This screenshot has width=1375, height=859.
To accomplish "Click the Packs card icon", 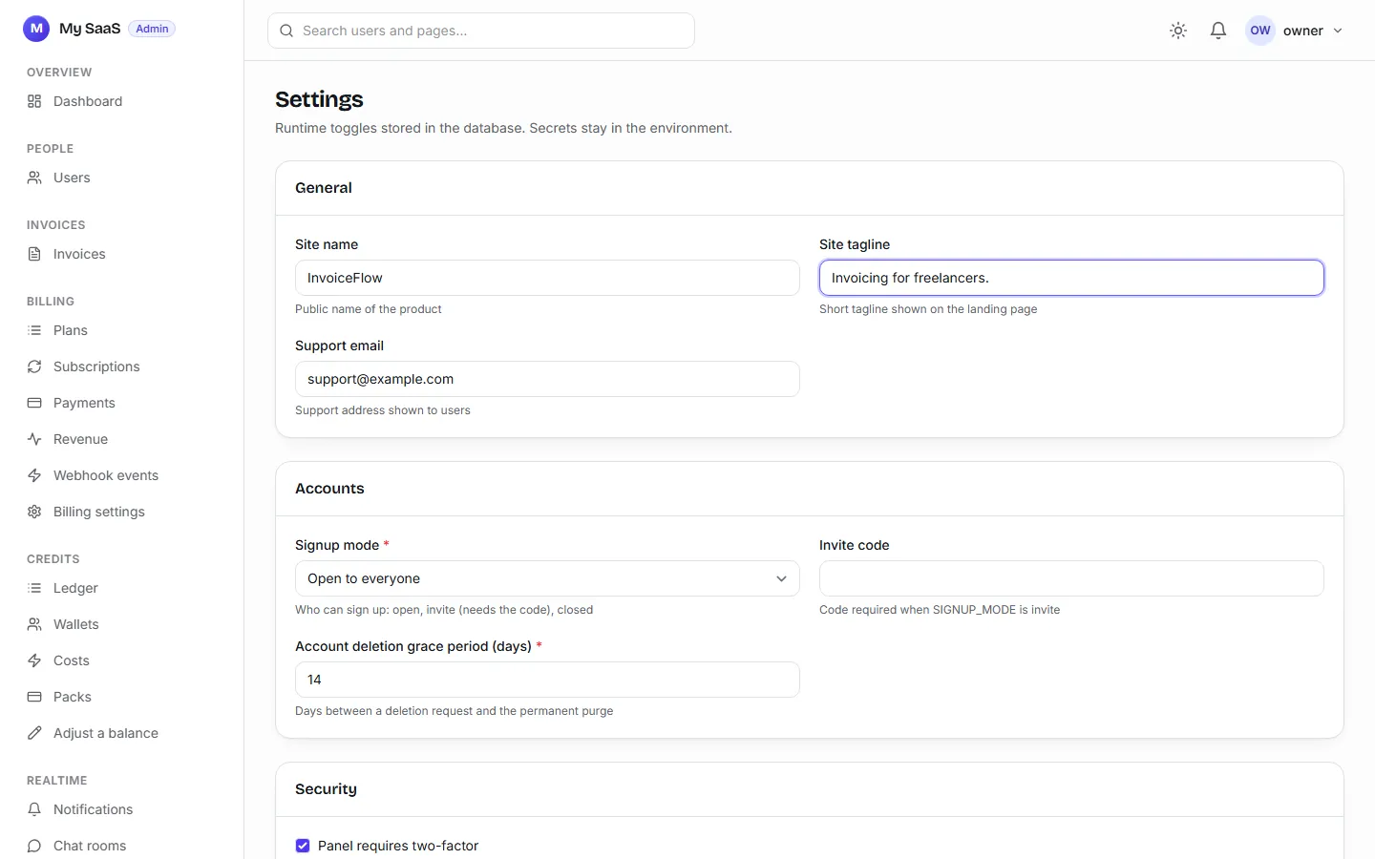I will (x=34, y=697).
